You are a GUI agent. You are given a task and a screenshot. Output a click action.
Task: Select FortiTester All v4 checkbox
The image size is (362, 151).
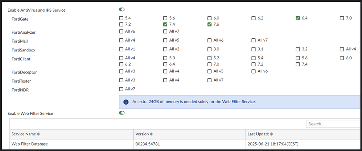point(165,80)
